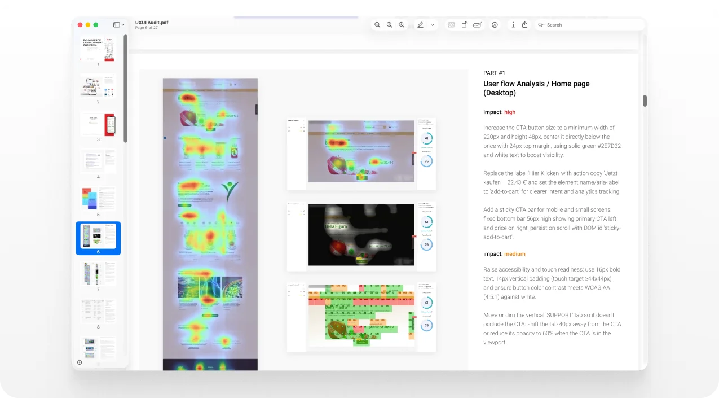The width and height of the screenshot is (719, 398).
Task: Click the text field markup icon
Action: [x=477, y=25]
